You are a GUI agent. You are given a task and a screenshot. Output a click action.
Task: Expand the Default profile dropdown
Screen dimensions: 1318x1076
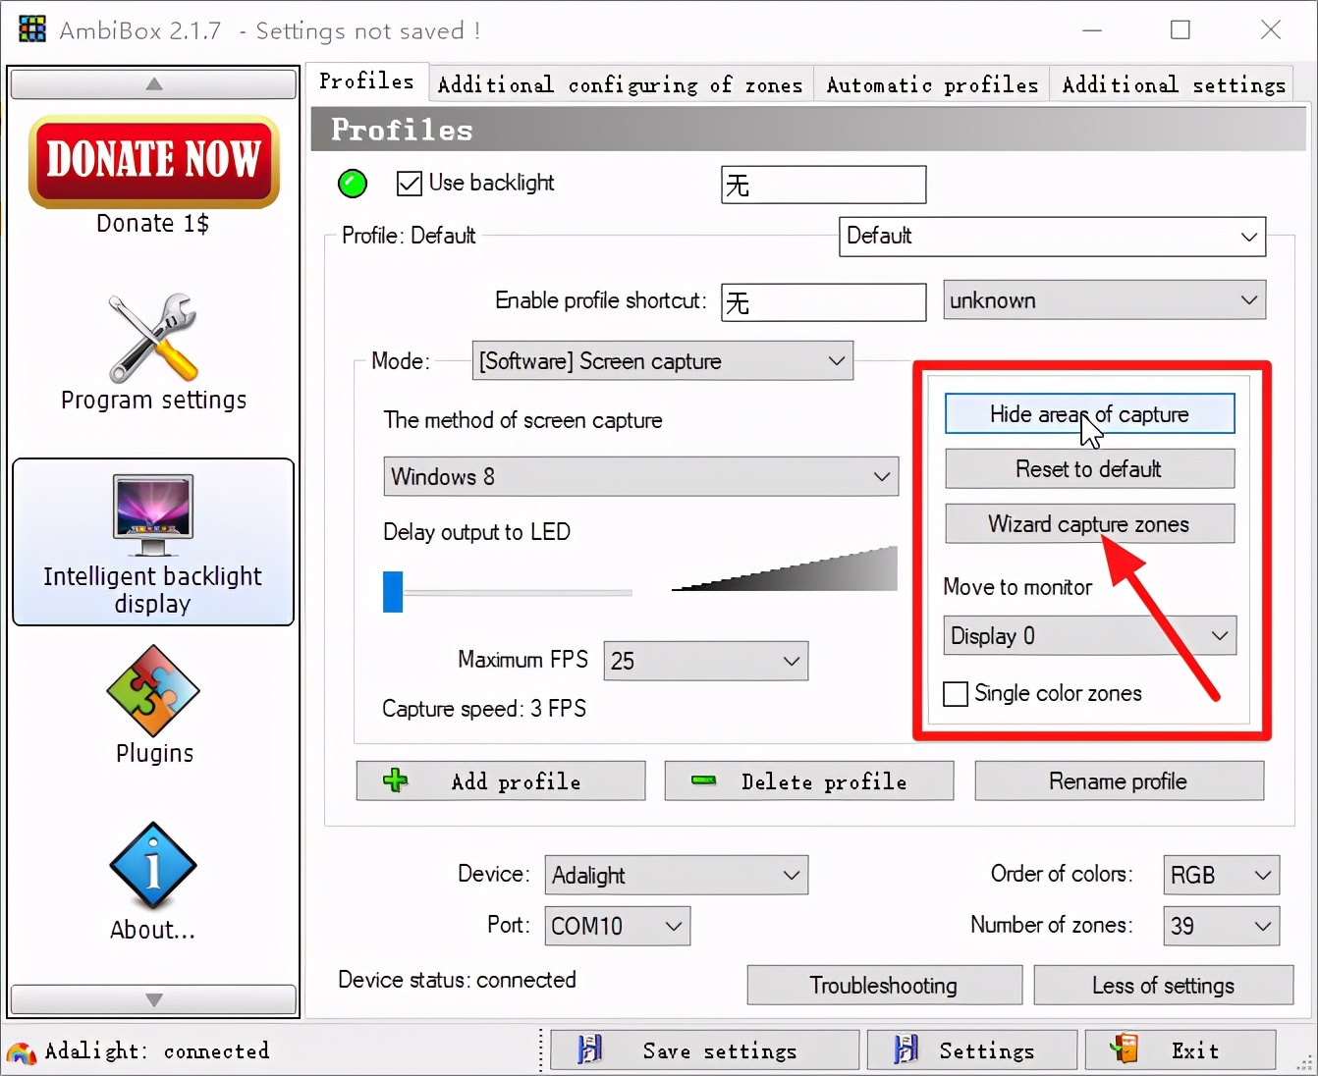coord(1052,237)
